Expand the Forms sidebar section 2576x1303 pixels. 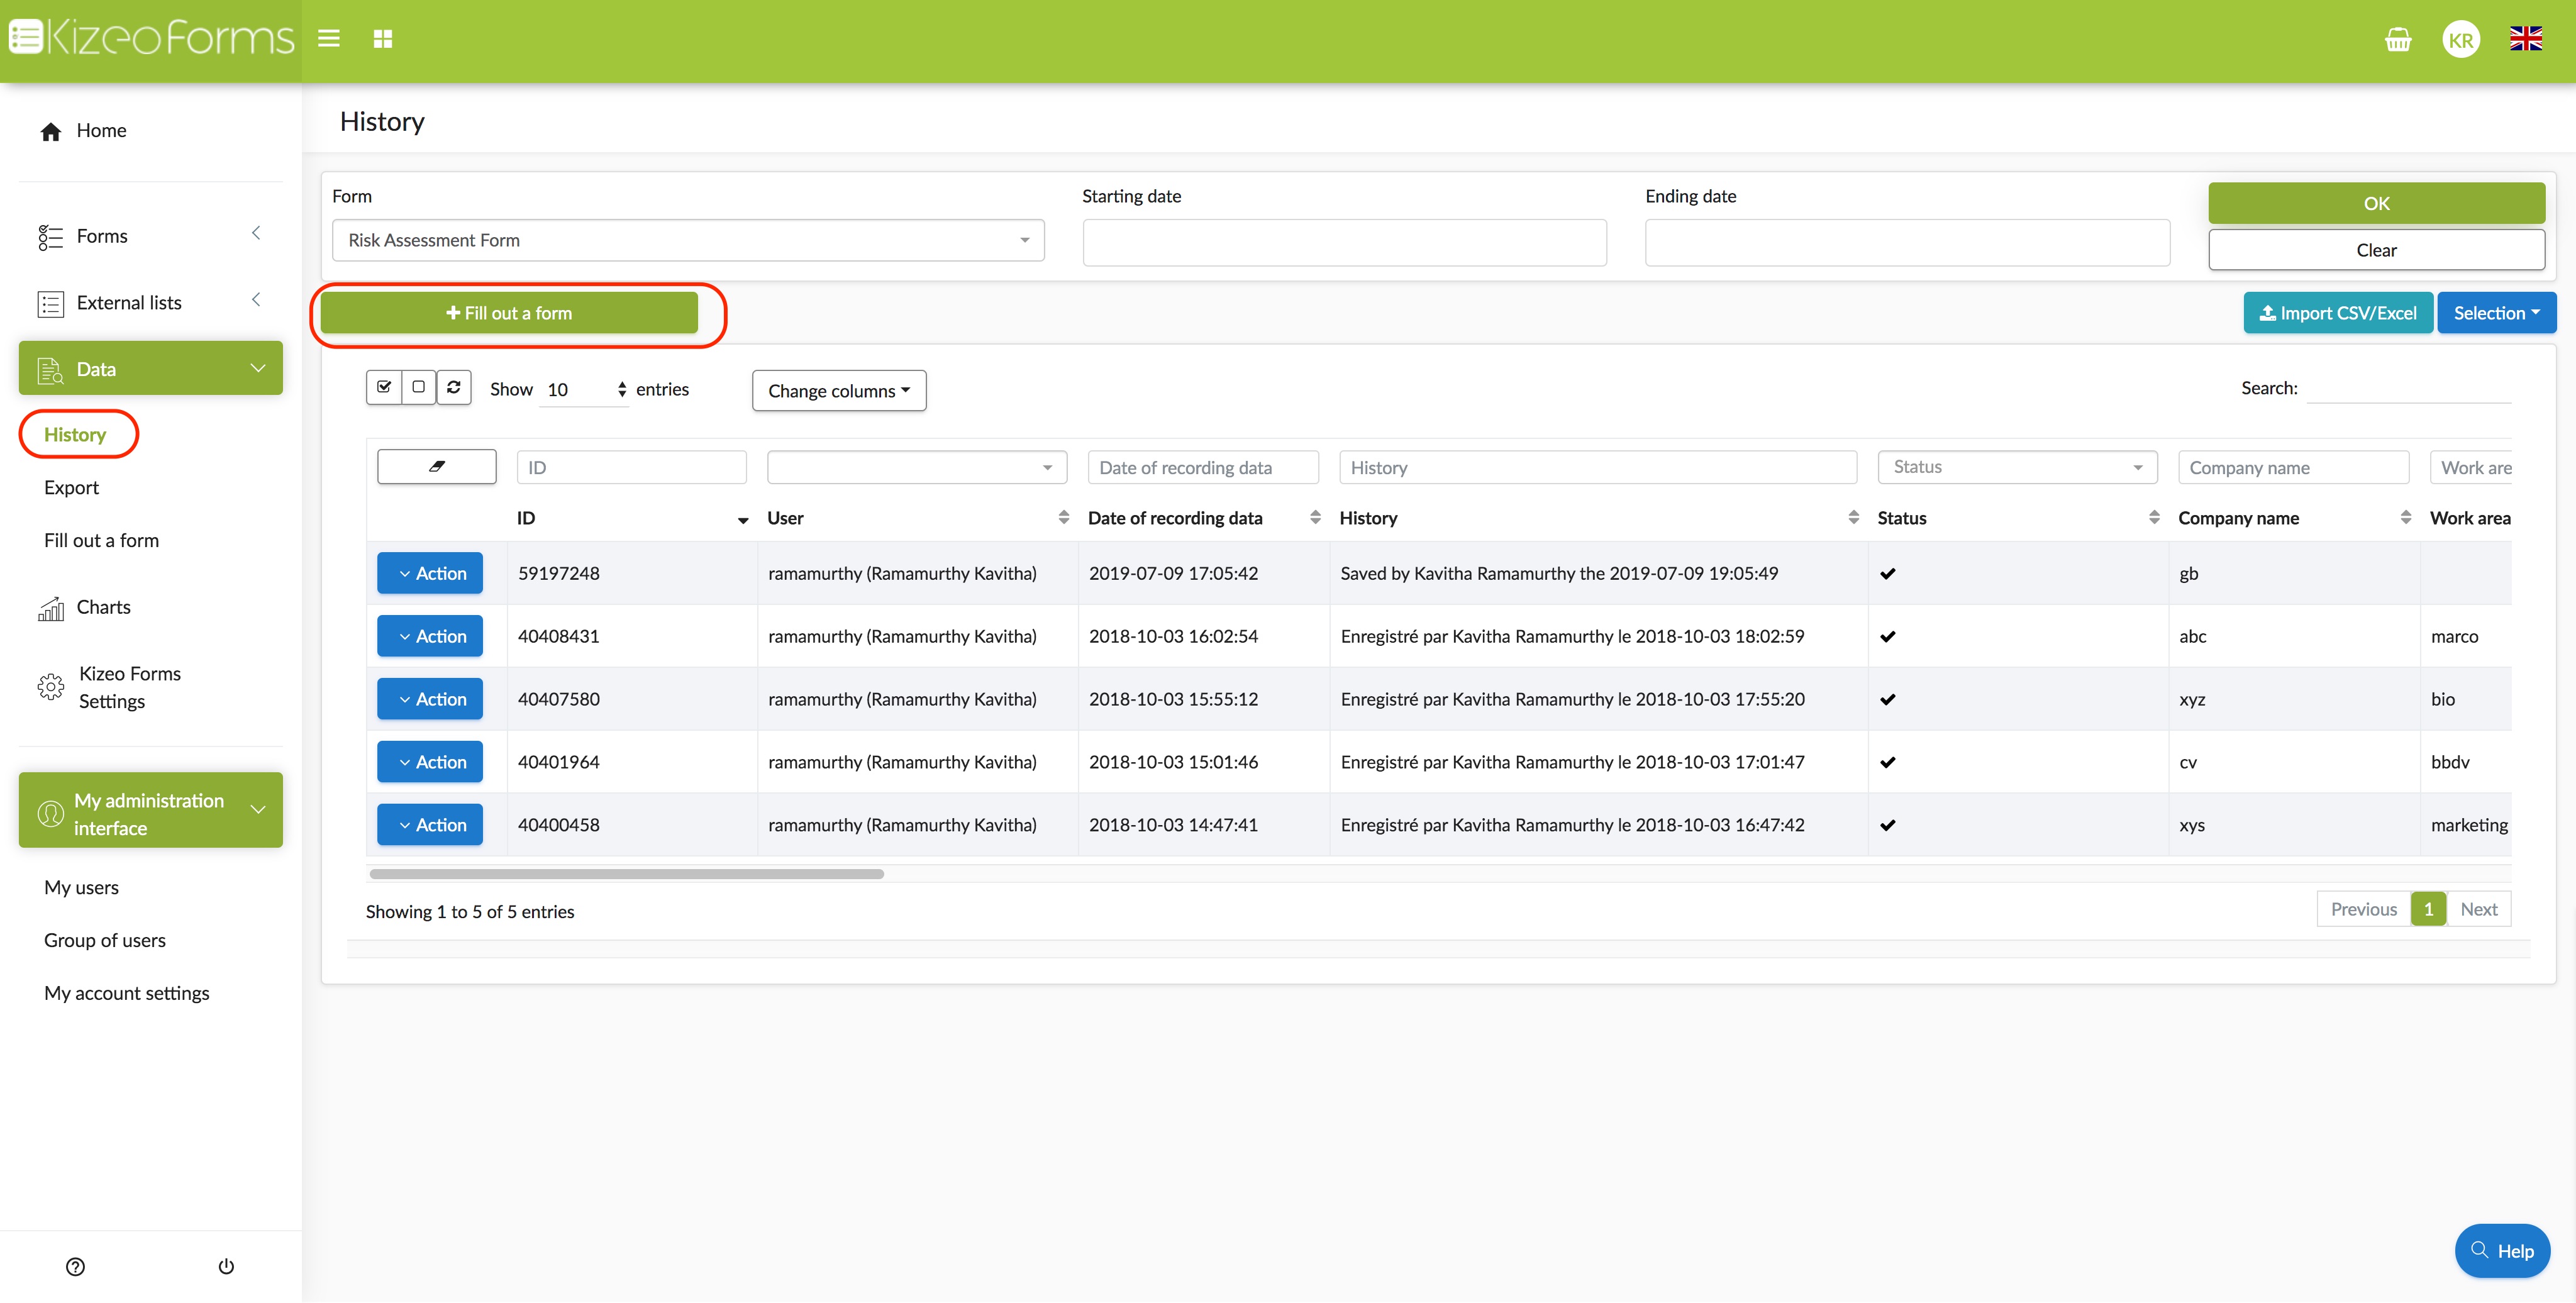click(x=151, y=236)
